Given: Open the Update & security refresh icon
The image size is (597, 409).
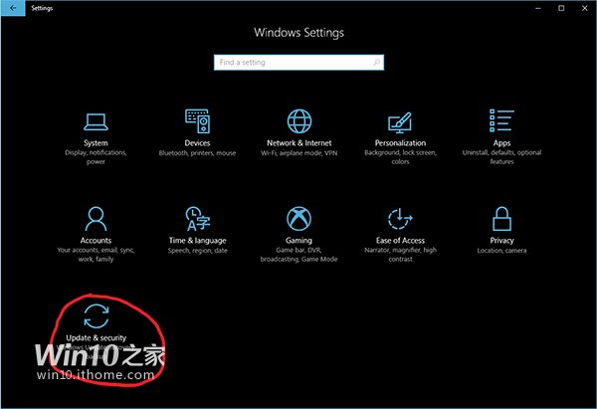Looking at the screenshot, I should point(96,316).
